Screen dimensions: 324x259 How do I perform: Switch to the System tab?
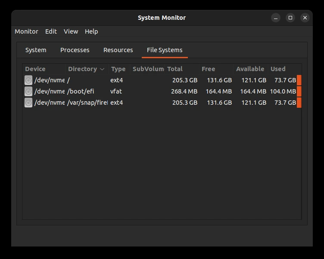[36, 50]
